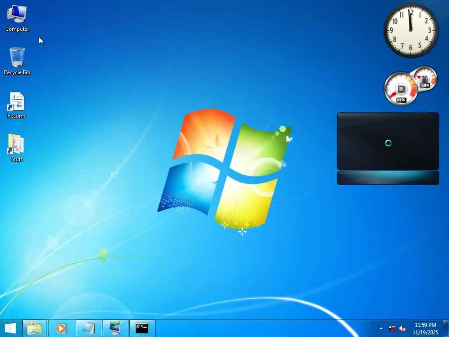Switch to the Command Prompt taskbar window
This screenshot has width=449, height=337.
point(143,328)
